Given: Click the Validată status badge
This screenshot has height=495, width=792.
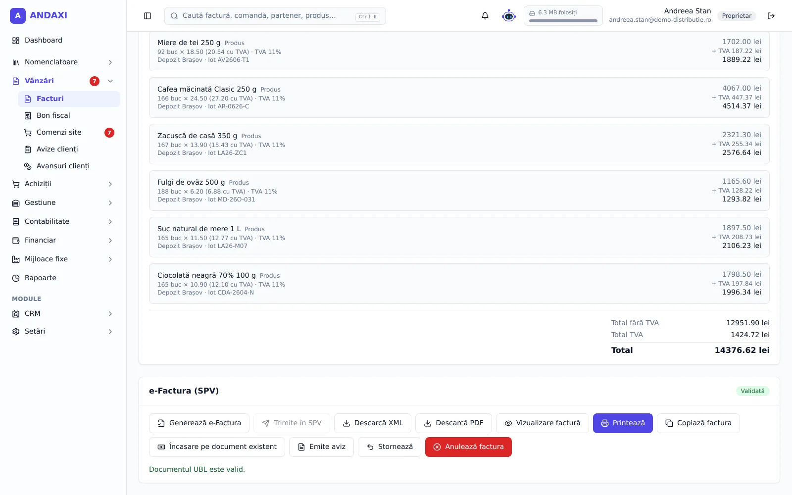Looking at the screenshot, I should pyautogui.click(x=752, y=391).
